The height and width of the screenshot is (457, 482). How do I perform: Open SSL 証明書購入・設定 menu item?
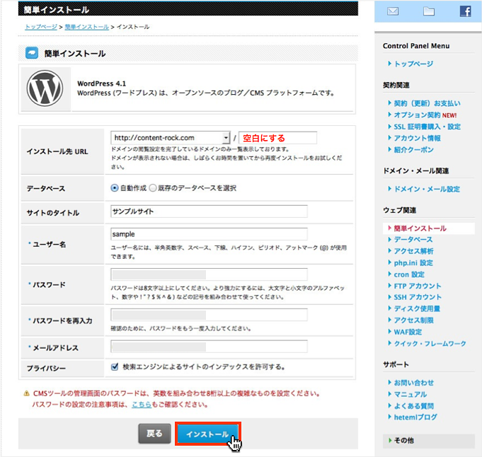pos(427,127)
